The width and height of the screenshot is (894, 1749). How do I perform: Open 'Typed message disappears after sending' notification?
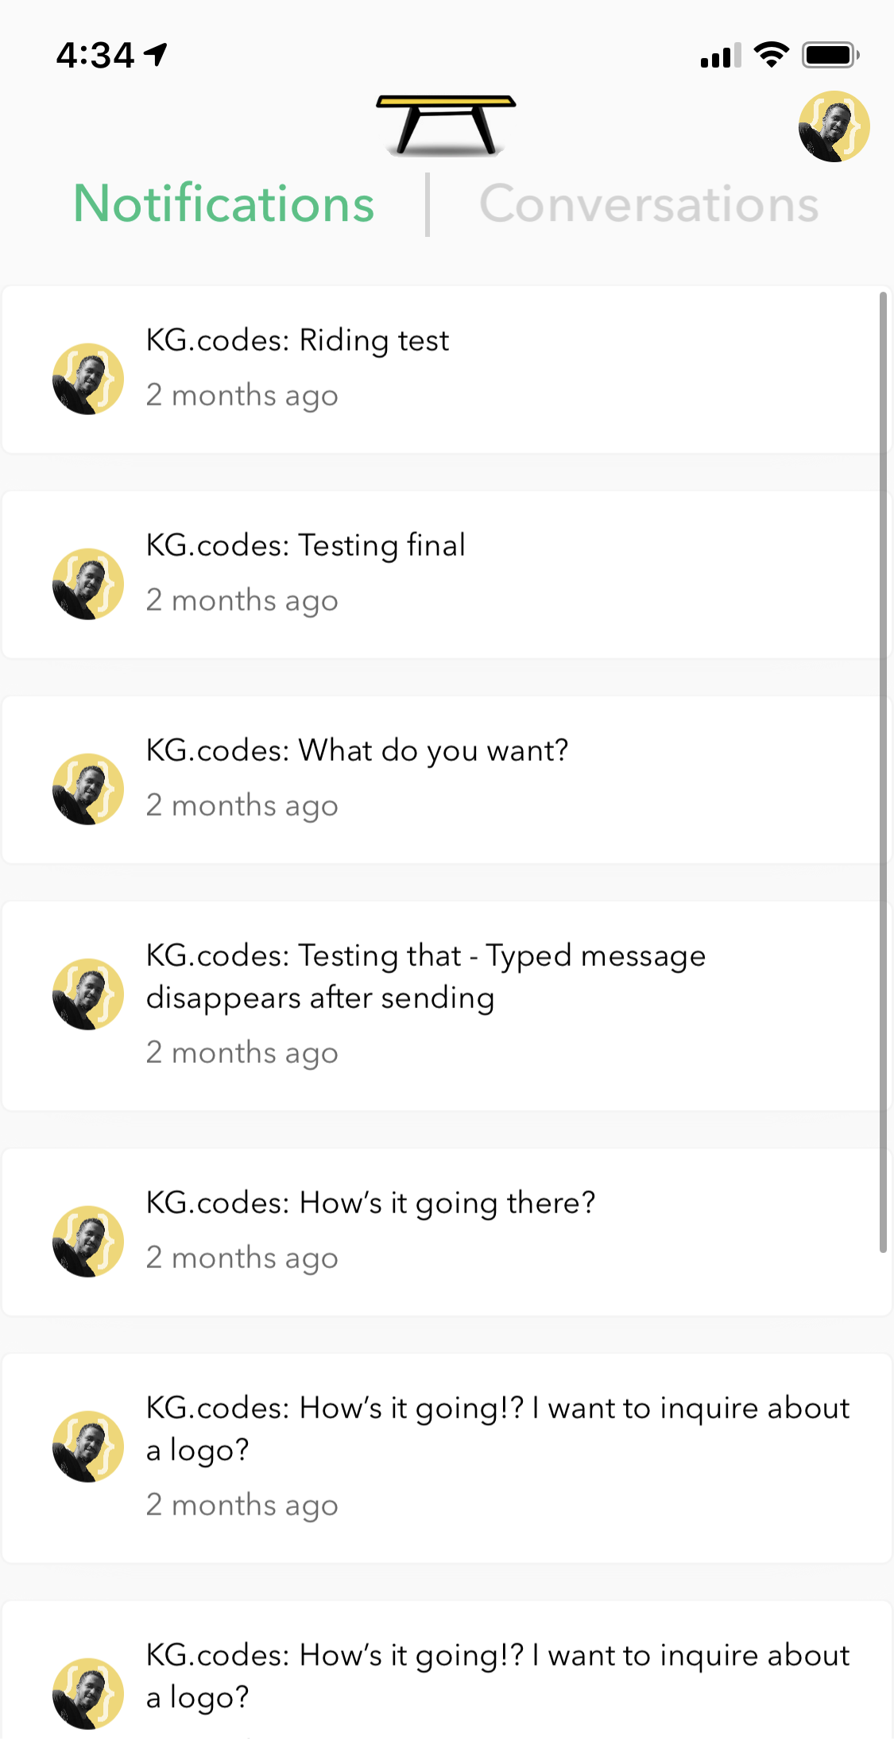[x=447, y=1006]
